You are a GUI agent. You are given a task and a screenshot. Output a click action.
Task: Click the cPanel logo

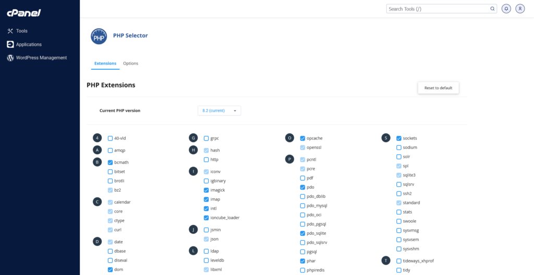pos(25,12)
